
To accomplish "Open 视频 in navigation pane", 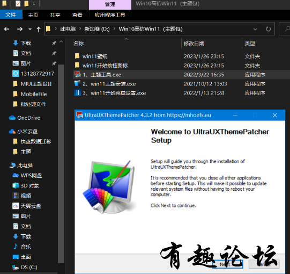I will pyautogui.click(x=22, y=196).
